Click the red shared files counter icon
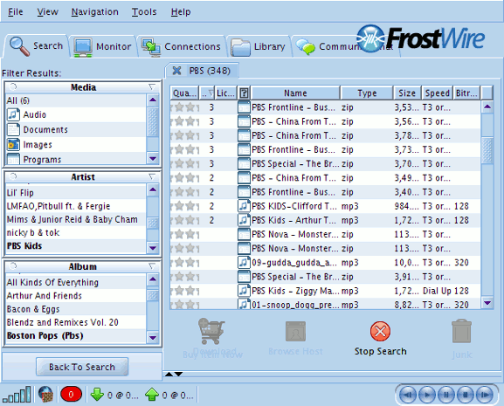This screenshot has height=406, width=504. click(x=71, y=394)
